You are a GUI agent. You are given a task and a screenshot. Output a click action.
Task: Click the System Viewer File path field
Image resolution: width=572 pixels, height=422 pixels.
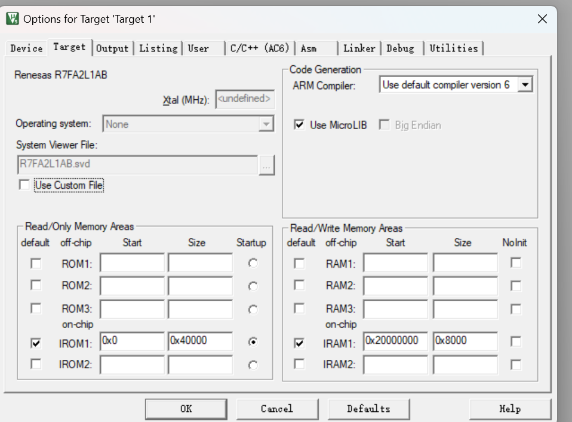(x=137, y=164)
